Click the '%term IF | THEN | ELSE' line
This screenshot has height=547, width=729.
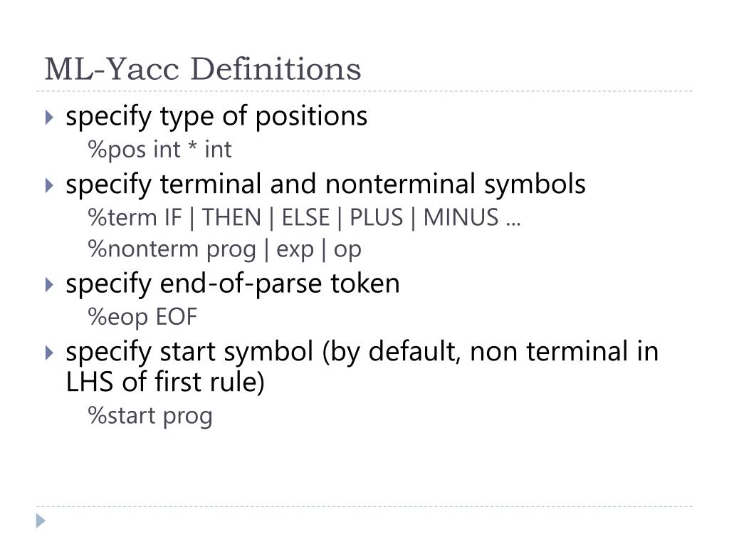pyautogui.click(x=305, y=218)
